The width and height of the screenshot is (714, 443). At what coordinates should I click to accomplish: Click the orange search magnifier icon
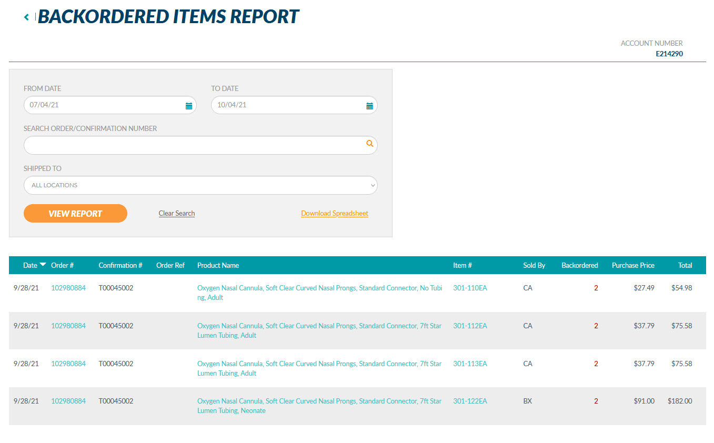coord(369,144)
